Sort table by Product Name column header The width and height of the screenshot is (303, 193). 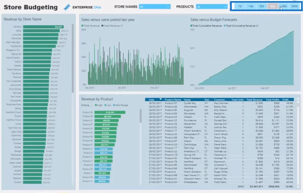(x=173, y=100)
